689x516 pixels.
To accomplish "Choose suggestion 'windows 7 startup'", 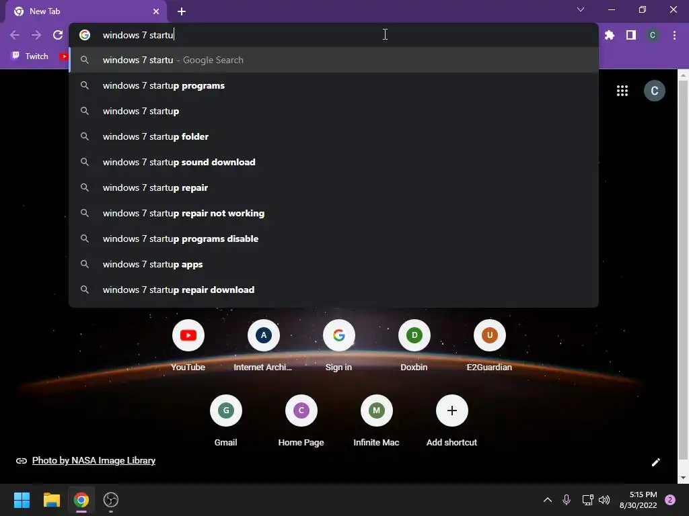I will click(334, 111).
